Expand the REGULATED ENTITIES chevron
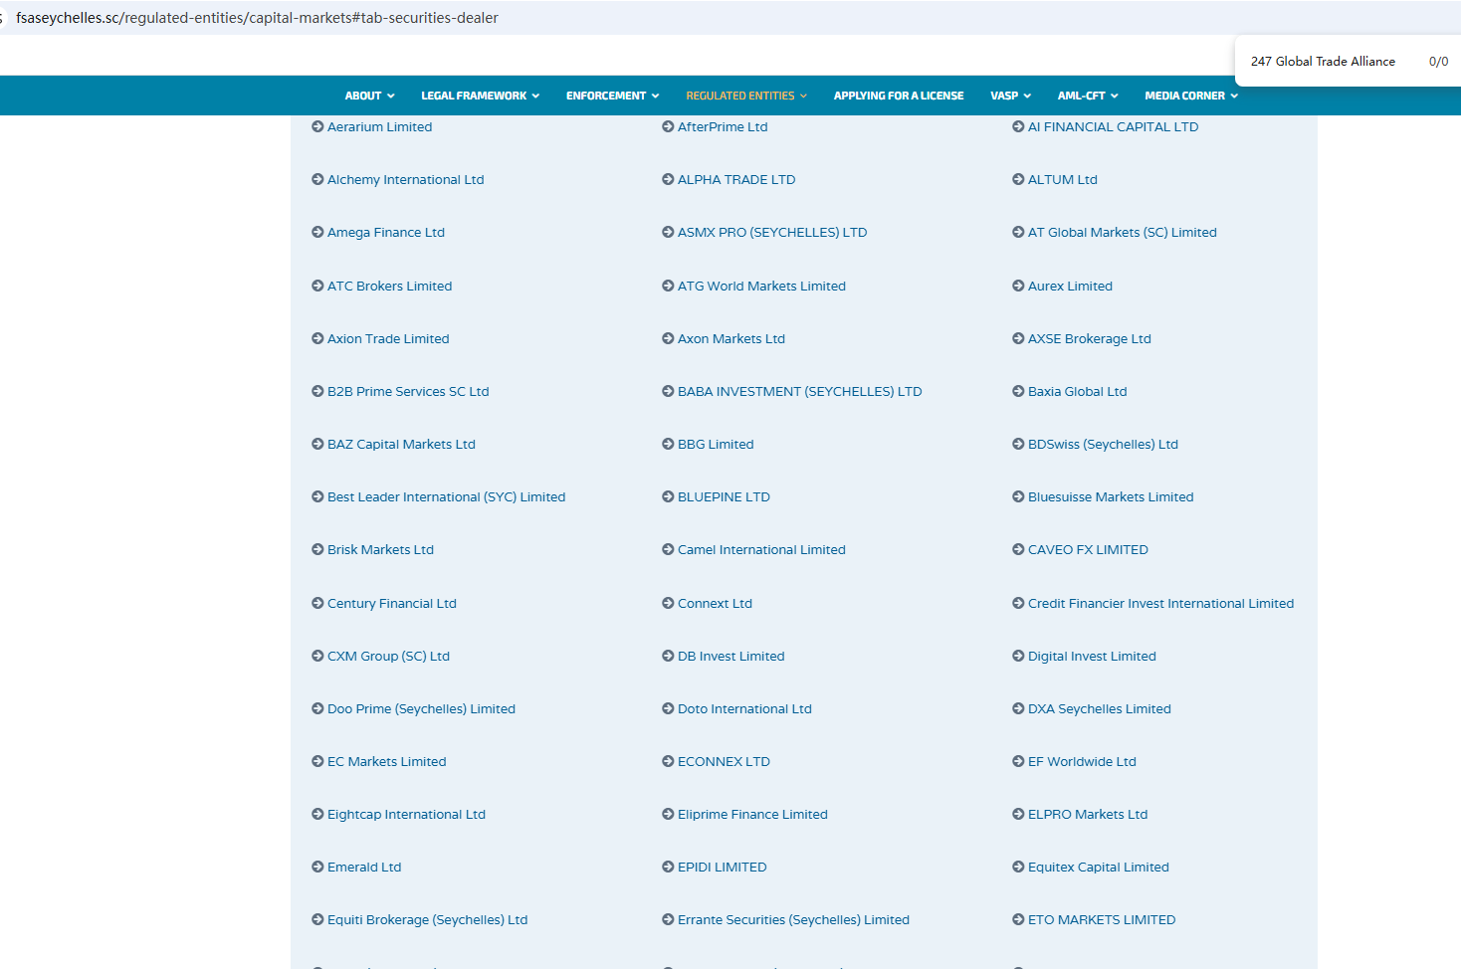This screenshot has height=969, width=1461. coord(803,97)
